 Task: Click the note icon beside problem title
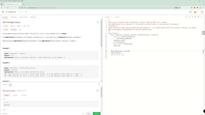click(98, 22)
